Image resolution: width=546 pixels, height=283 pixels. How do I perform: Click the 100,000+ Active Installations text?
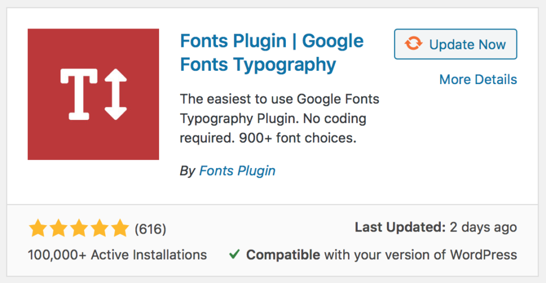117,255
